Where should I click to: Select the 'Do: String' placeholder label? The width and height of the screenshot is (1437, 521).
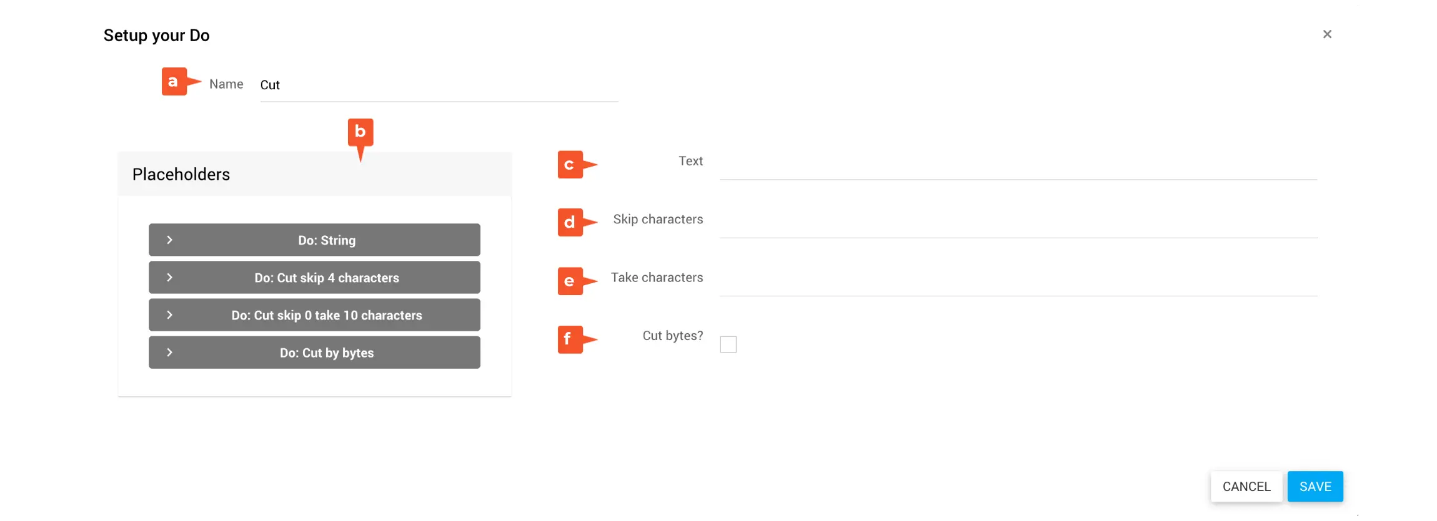click(327, 240)
